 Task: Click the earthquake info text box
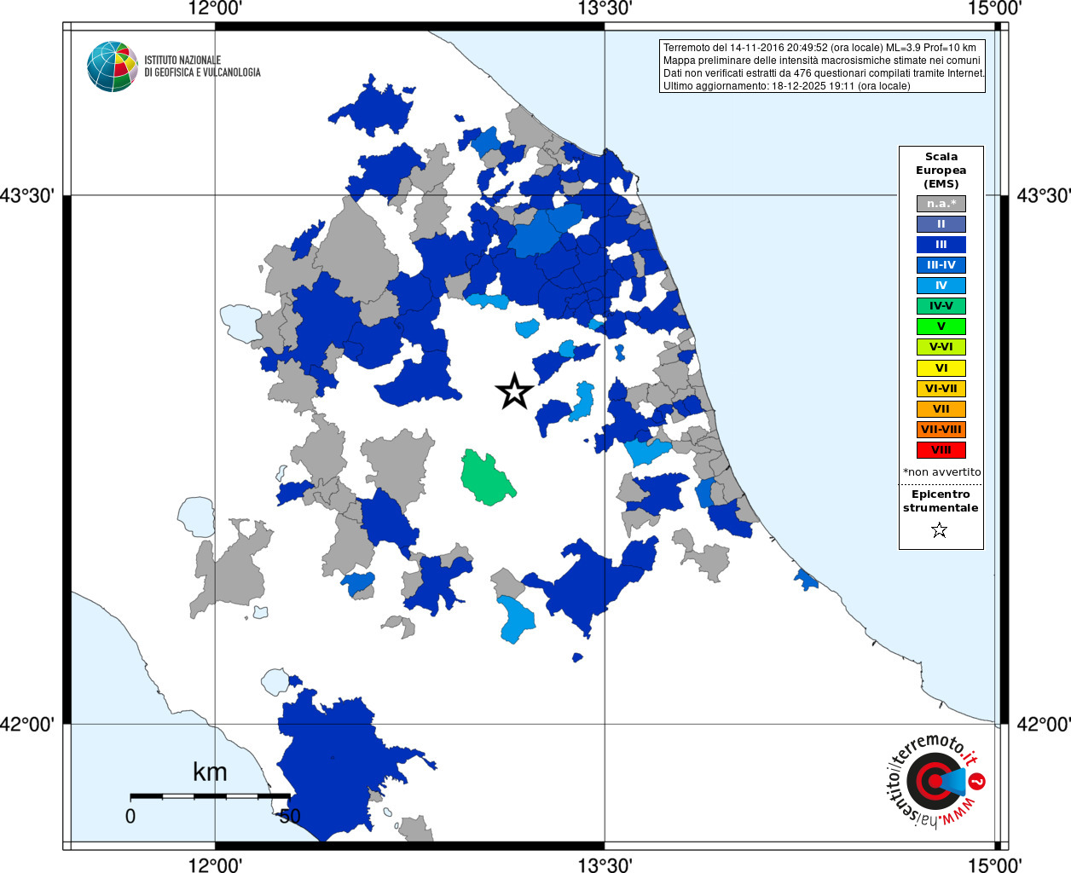click(x=823, y=66)
